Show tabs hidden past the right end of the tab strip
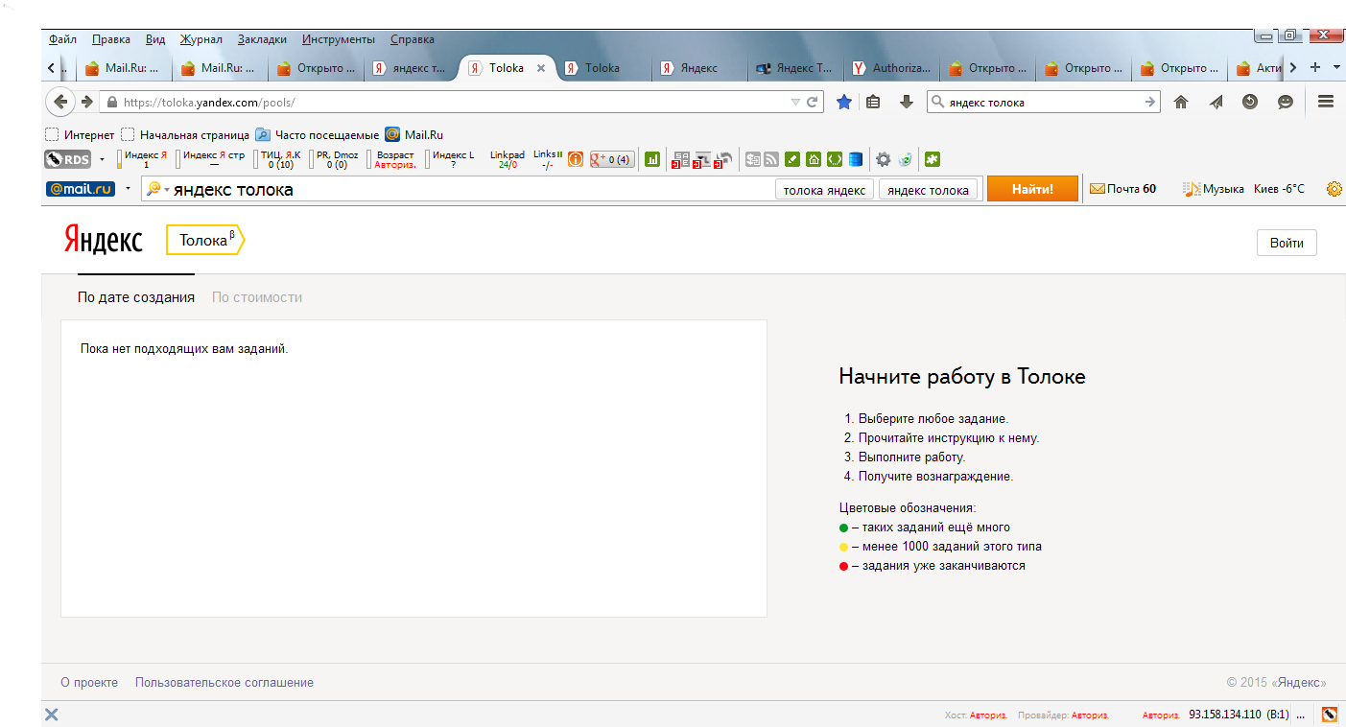Image resolution: width=1346 pixels, height=727 pixels. coord(1293,67)
